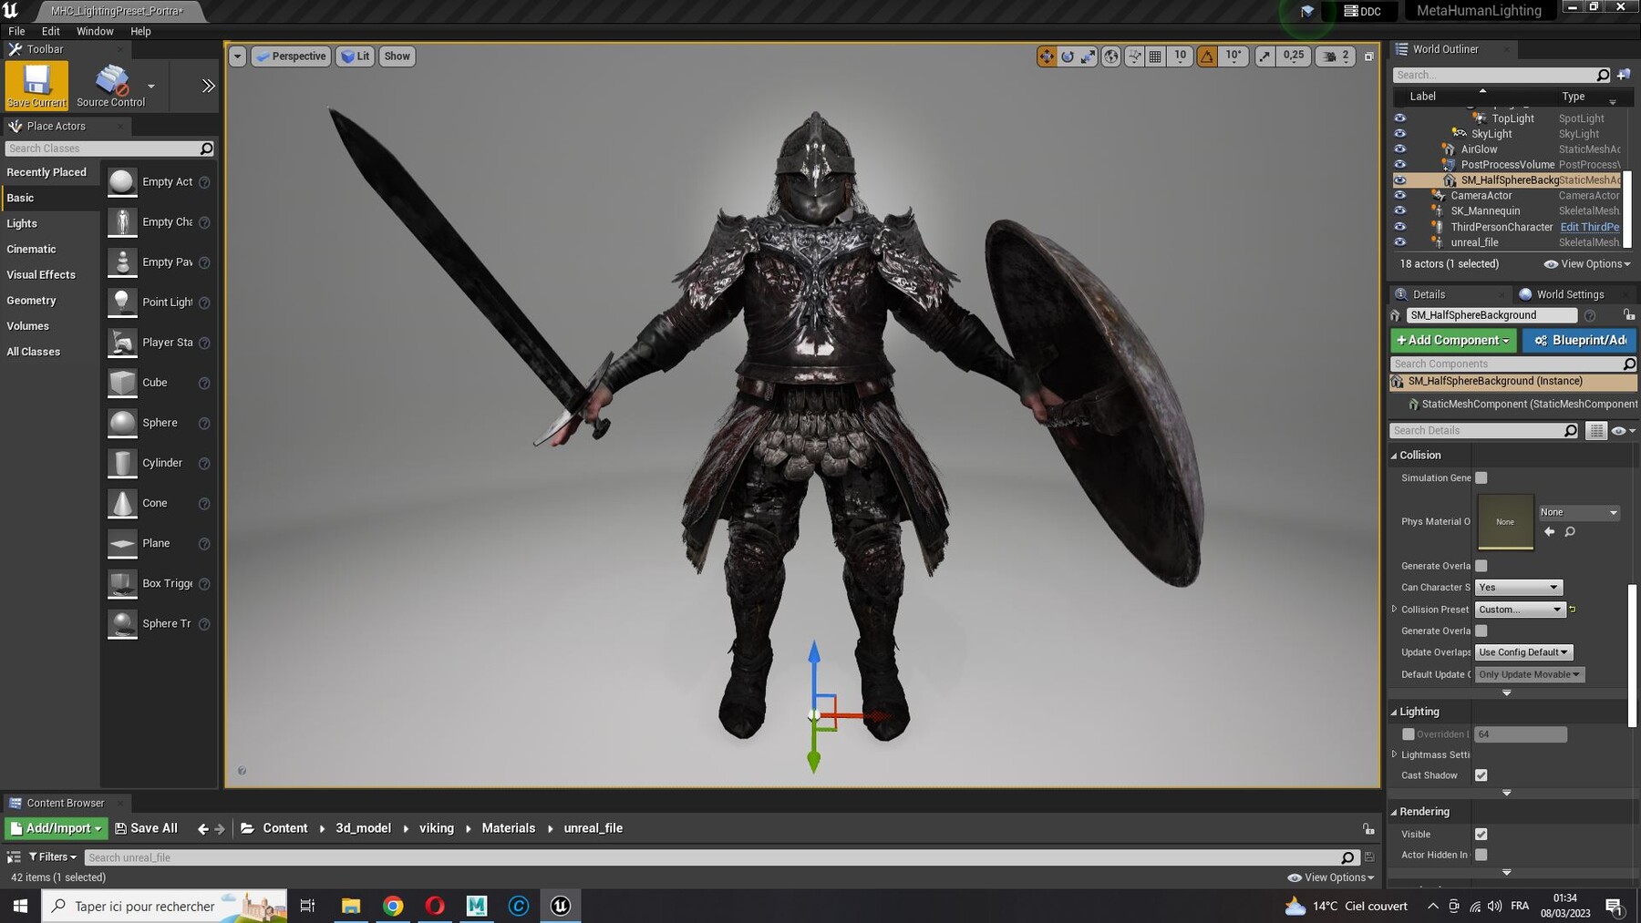
Task: Toggle visibility eye of SM_HalfSphereBackground actor
Action: (x=1400, y=179)
